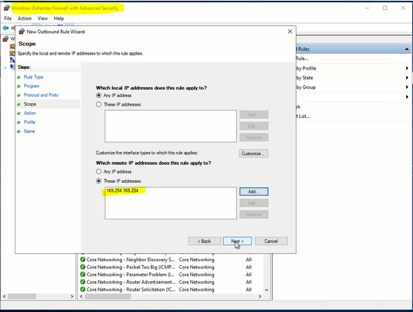Go to Name step
Screen dimensions: 413x312
pyautogui.click(x=29, y=131)
